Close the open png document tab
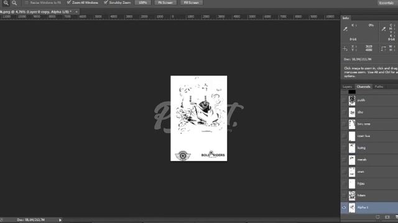398x223 pixels. [76, 12]
